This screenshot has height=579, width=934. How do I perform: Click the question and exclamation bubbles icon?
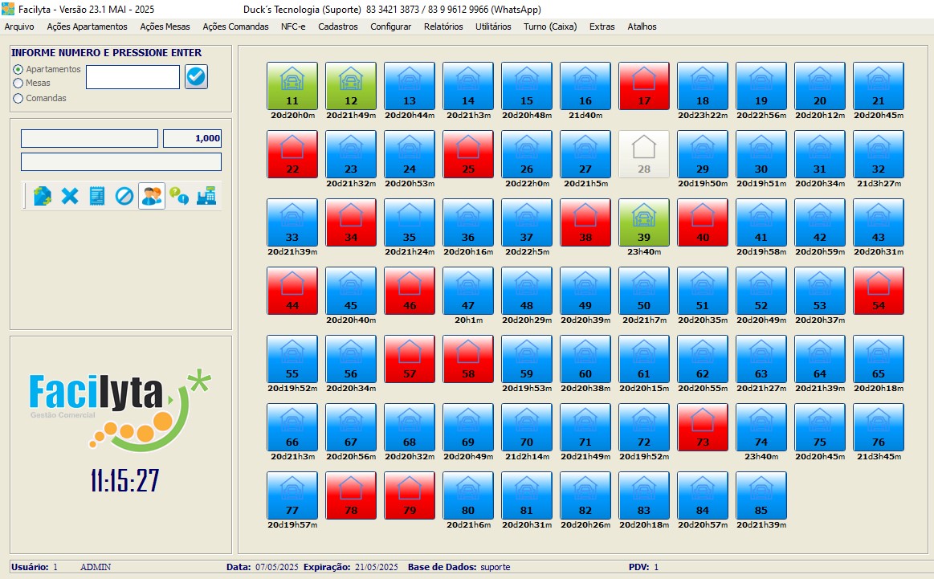[x=179, y=196]
